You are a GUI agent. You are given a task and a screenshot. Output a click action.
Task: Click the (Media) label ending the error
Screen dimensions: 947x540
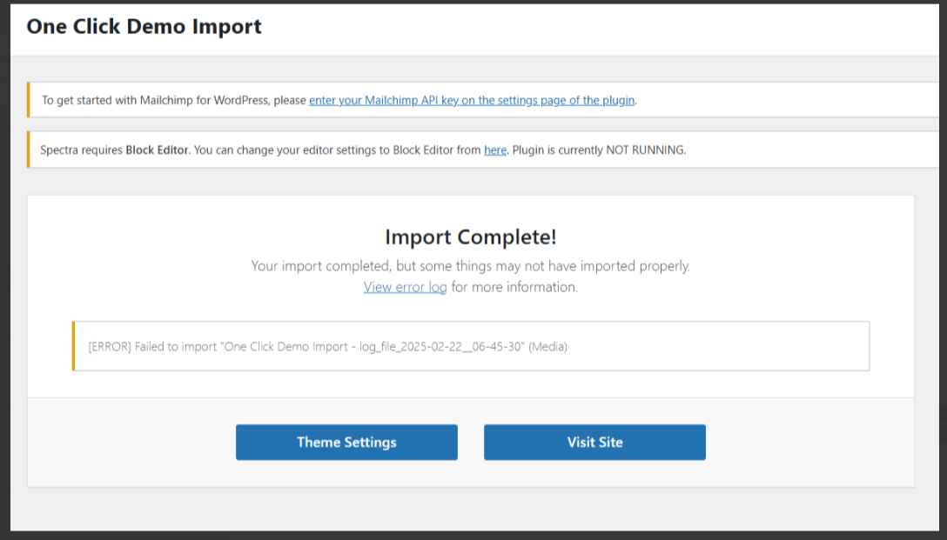click(547, 347)
